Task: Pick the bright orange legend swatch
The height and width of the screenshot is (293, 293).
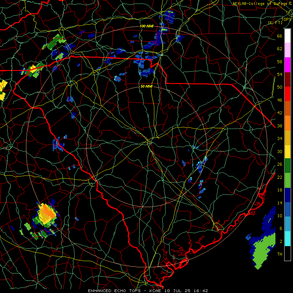Action: [287, 123]
